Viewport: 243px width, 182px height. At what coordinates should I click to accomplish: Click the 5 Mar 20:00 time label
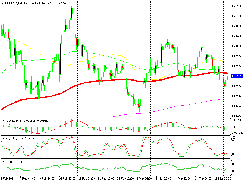pos(163,178)
